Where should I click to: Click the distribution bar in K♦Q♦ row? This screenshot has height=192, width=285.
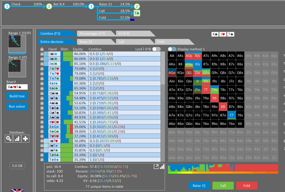67,127
